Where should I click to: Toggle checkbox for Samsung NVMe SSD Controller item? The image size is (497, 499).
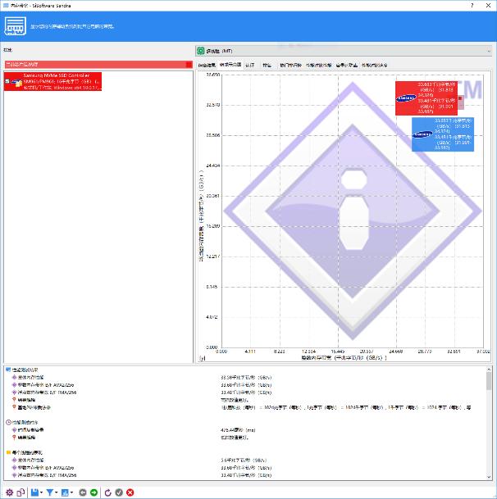(x=7, y=81)
